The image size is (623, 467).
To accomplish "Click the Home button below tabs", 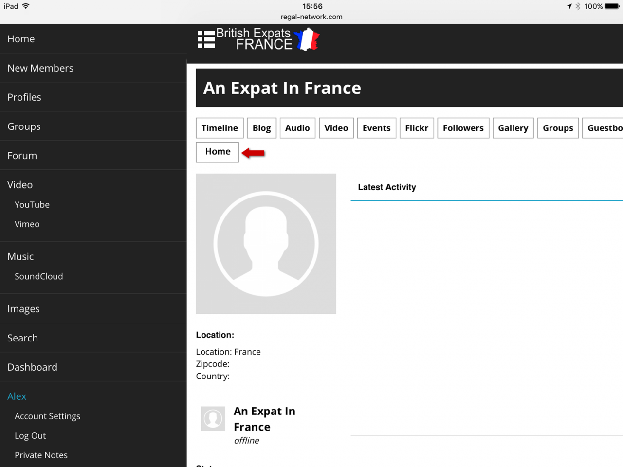I will (x=217, y=152).
